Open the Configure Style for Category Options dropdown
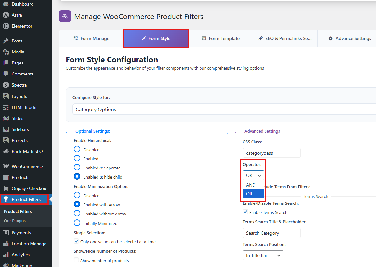The image size is (376, 267). 224,109
